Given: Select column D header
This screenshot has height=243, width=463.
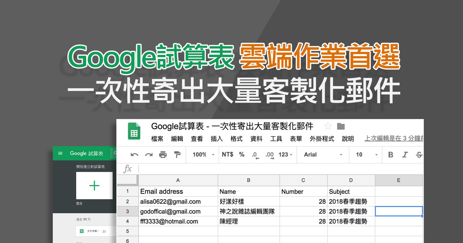Looking at the screenshot, I should click(351, 180).
